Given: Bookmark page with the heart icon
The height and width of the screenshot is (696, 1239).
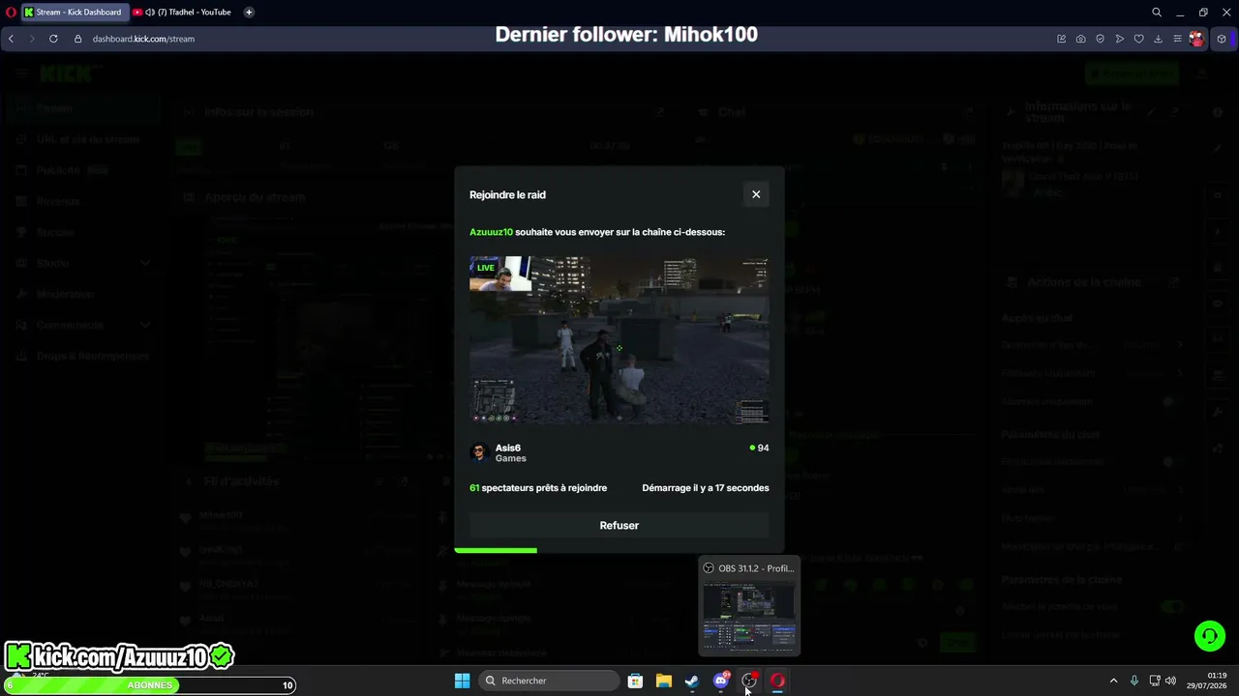Looking at the screenshot, I should coord(1138,39).
